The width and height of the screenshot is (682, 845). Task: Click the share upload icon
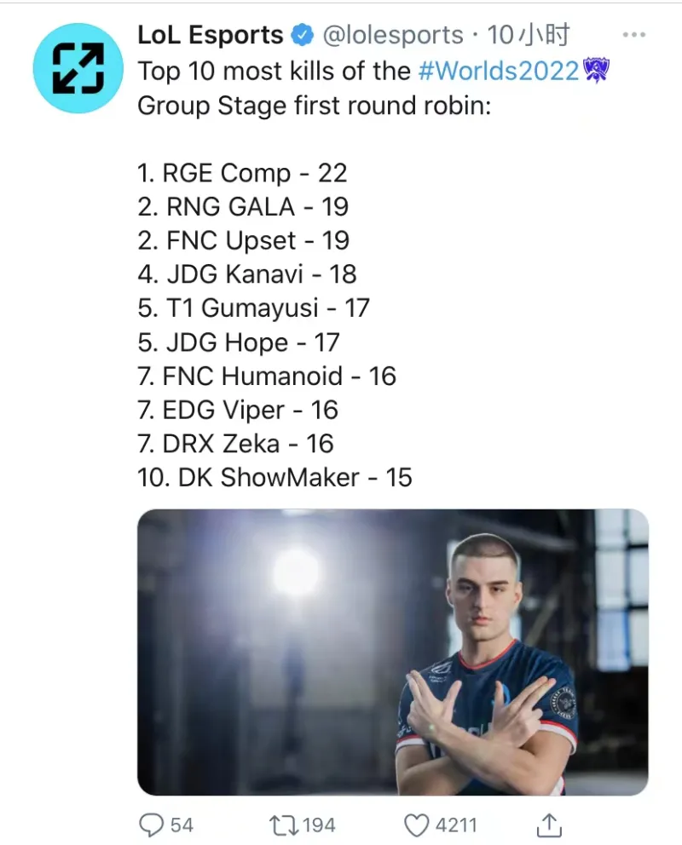coord(550,825)
